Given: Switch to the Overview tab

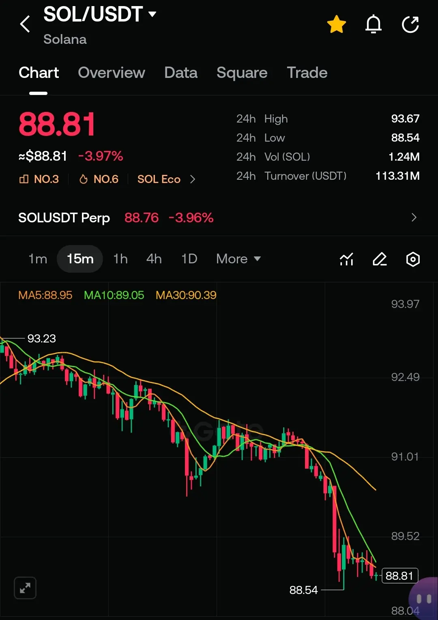Looking at the screenshot, I should tap(112, 73).
